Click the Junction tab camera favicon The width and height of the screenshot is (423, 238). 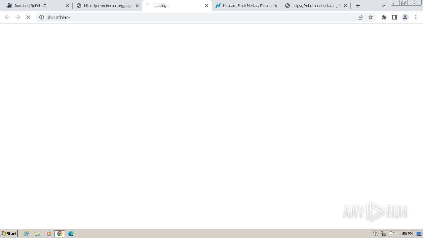click(9, 6)
